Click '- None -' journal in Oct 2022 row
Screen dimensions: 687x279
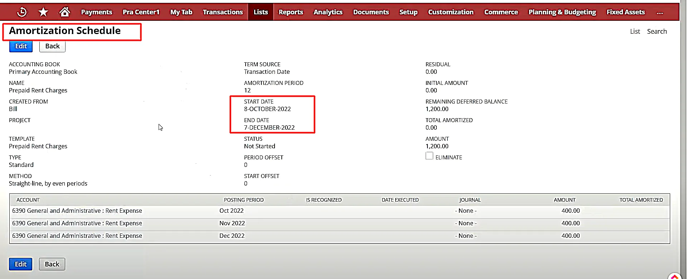tap(466, 211)
